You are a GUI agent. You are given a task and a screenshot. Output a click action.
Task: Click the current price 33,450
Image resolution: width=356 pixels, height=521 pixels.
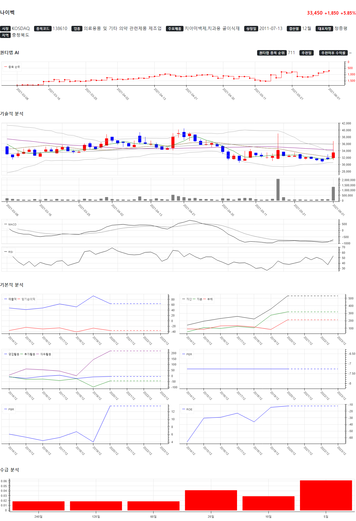[315, 13]
